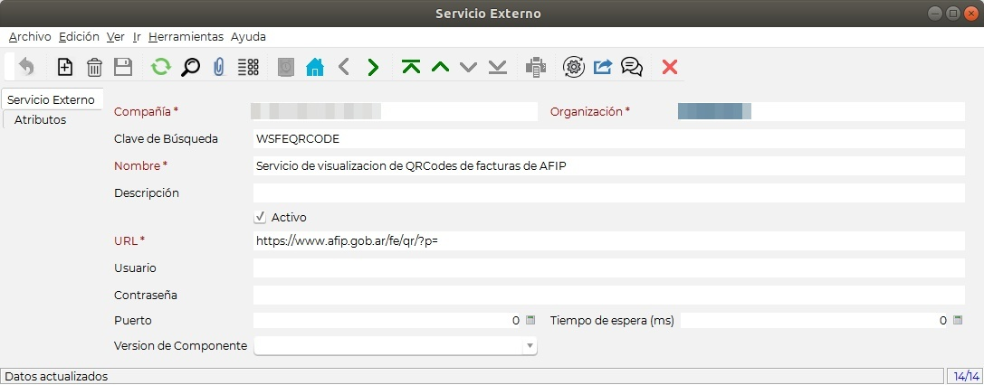Open the history records safe icon

click(x=286, y=67)
